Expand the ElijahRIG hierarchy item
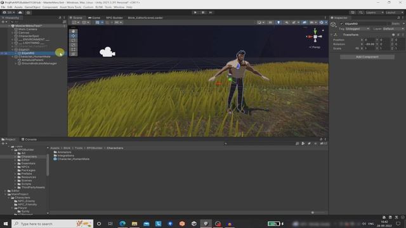406x228 pixels. coord(16,53)
